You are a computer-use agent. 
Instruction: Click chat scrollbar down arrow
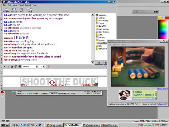point(93,63)
